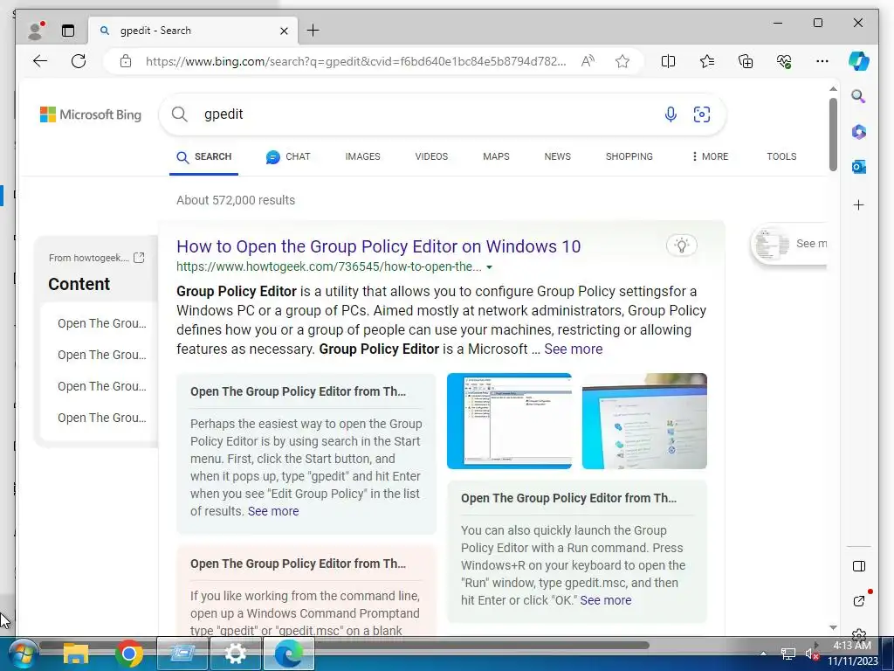This screenshot has height=671, width=894.
Task: Switch to the VIDEOS tab
Action: (x=431, y=156)
